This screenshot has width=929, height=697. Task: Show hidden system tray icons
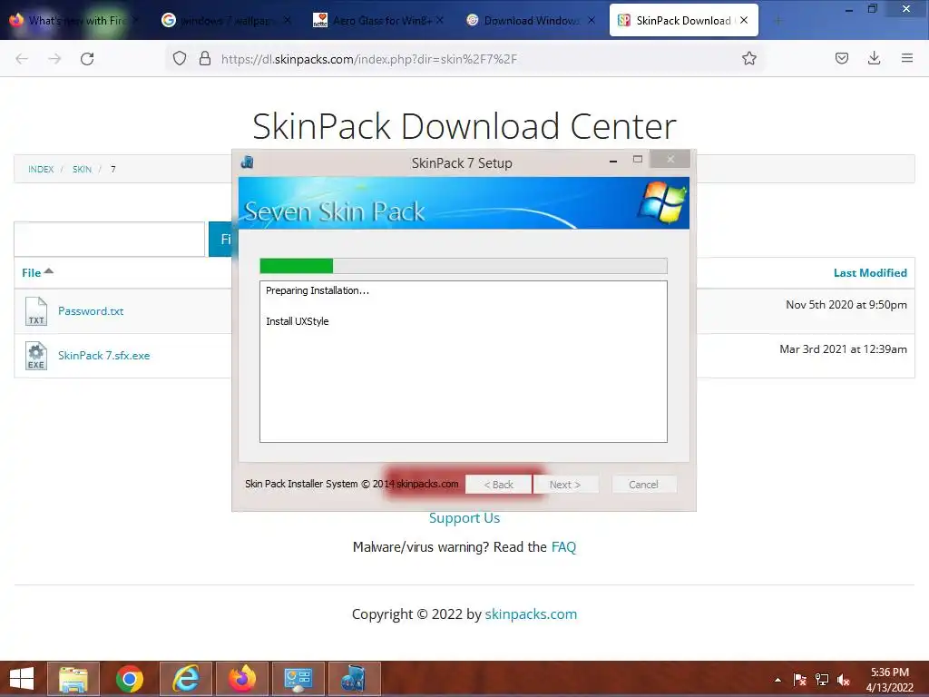pyautogui.click(x=777, y=680)
